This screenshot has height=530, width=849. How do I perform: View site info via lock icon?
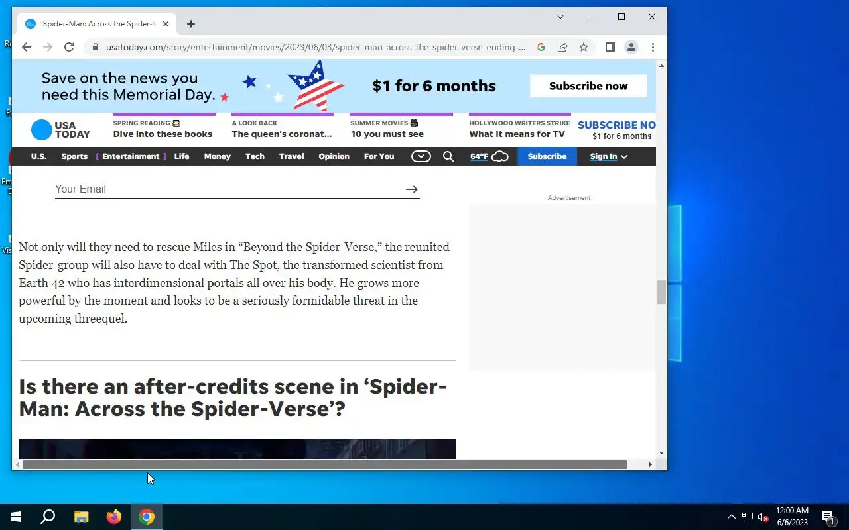point(96,47)
